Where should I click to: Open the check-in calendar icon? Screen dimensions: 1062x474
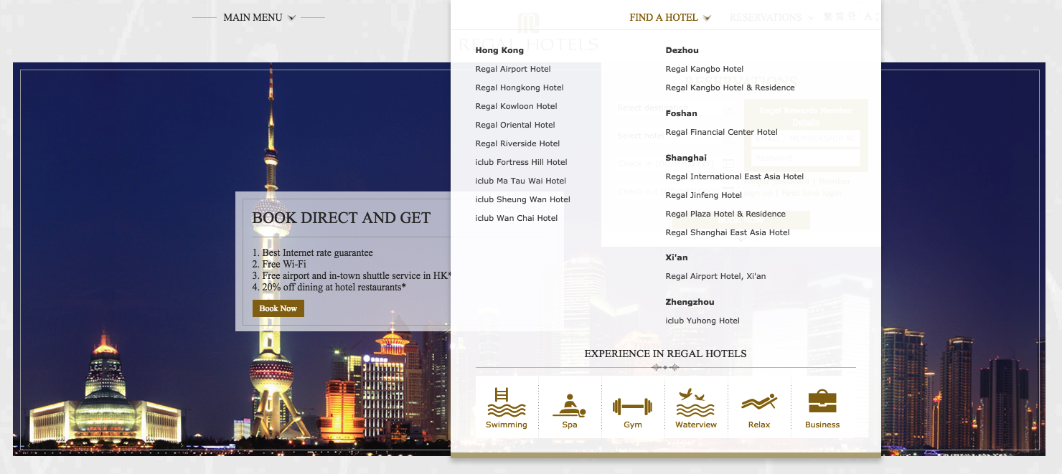point(729,163)
